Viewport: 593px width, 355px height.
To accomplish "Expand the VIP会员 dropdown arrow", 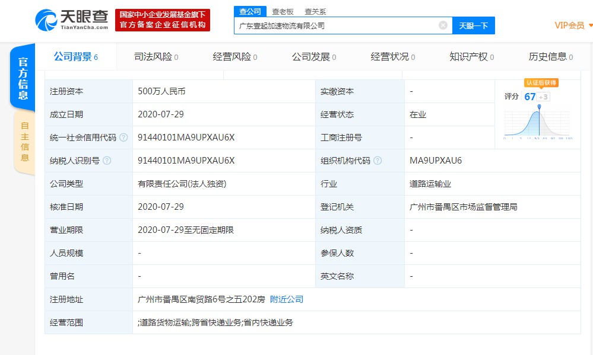I will (x=591, y=25).
